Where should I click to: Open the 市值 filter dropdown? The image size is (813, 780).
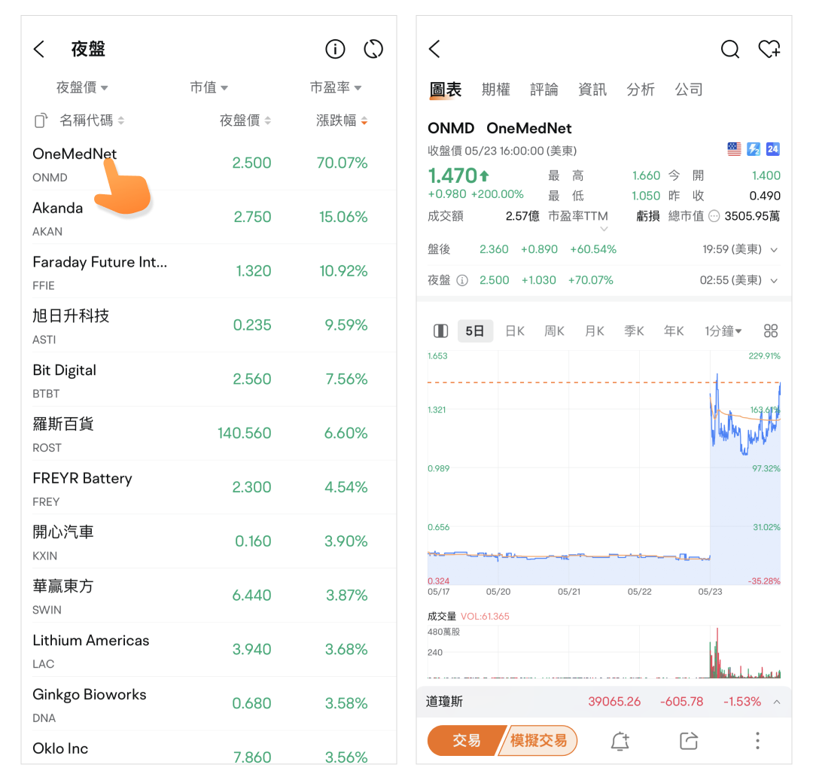(x=209, y=88)
